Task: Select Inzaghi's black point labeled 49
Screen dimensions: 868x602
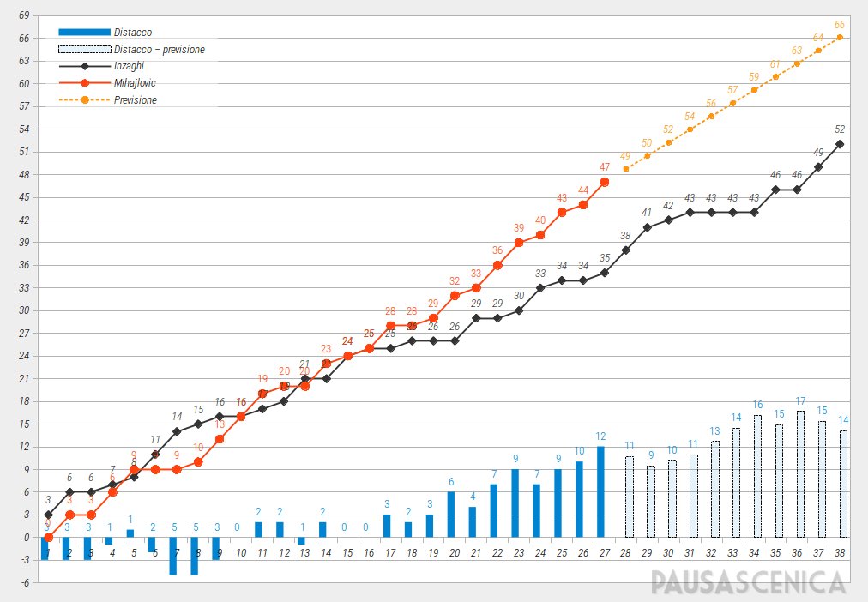Action: (x=818, y=167)
